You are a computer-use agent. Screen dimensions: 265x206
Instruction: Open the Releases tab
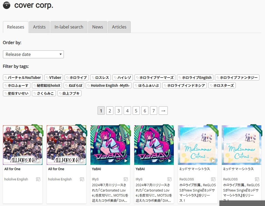[x=16, y=27]
